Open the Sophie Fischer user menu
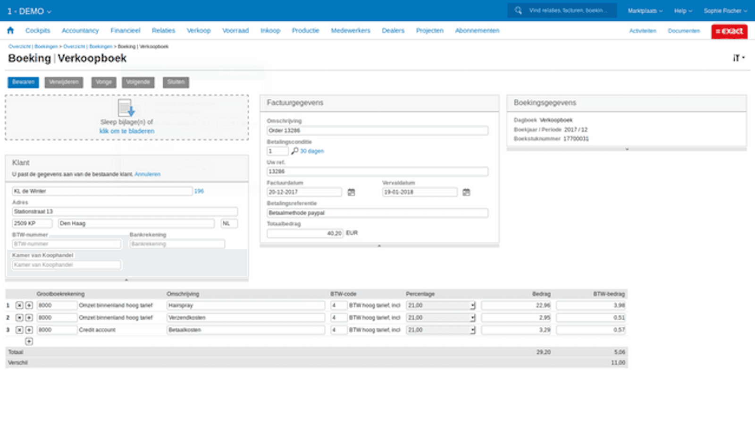 coord(725,10)
